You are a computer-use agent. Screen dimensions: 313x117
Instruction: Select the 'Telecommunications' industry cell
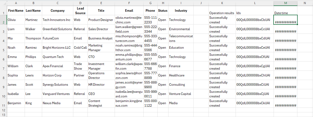(x=181, y=38)
